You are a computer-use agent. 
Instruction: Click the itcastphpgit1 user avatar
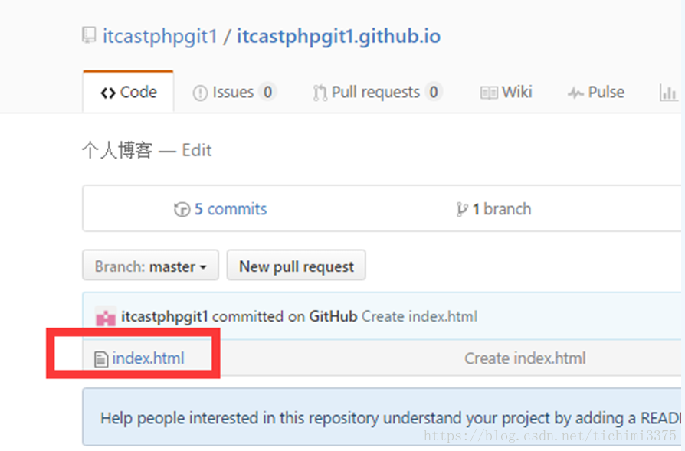pos(105,316)
